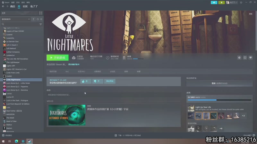Switch to the 库 (Library) tab
The width and height of the screenshot is (257, 144).
click(x=19, y=6)
